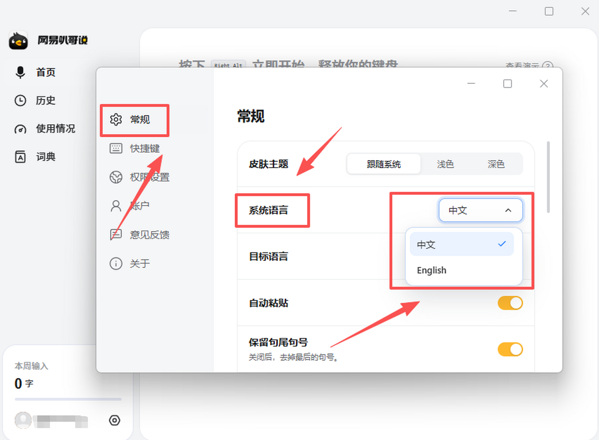Click the 关闭后，去掉最后的句号 description
The height and width of the screenshot is (440, 599).
pos(294,357)
